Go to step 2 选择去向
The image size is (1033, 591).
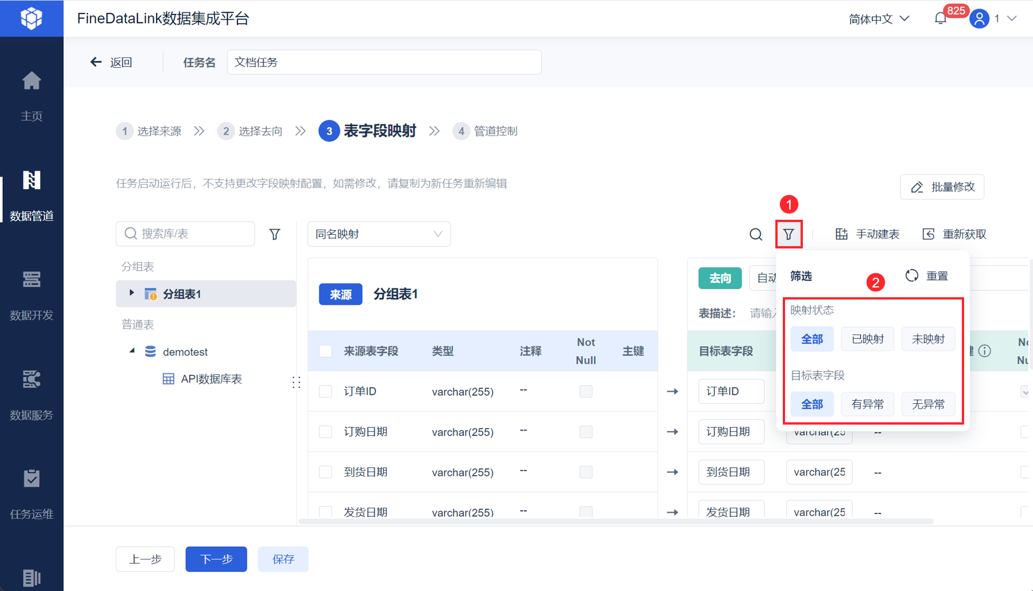click(250, 131)
